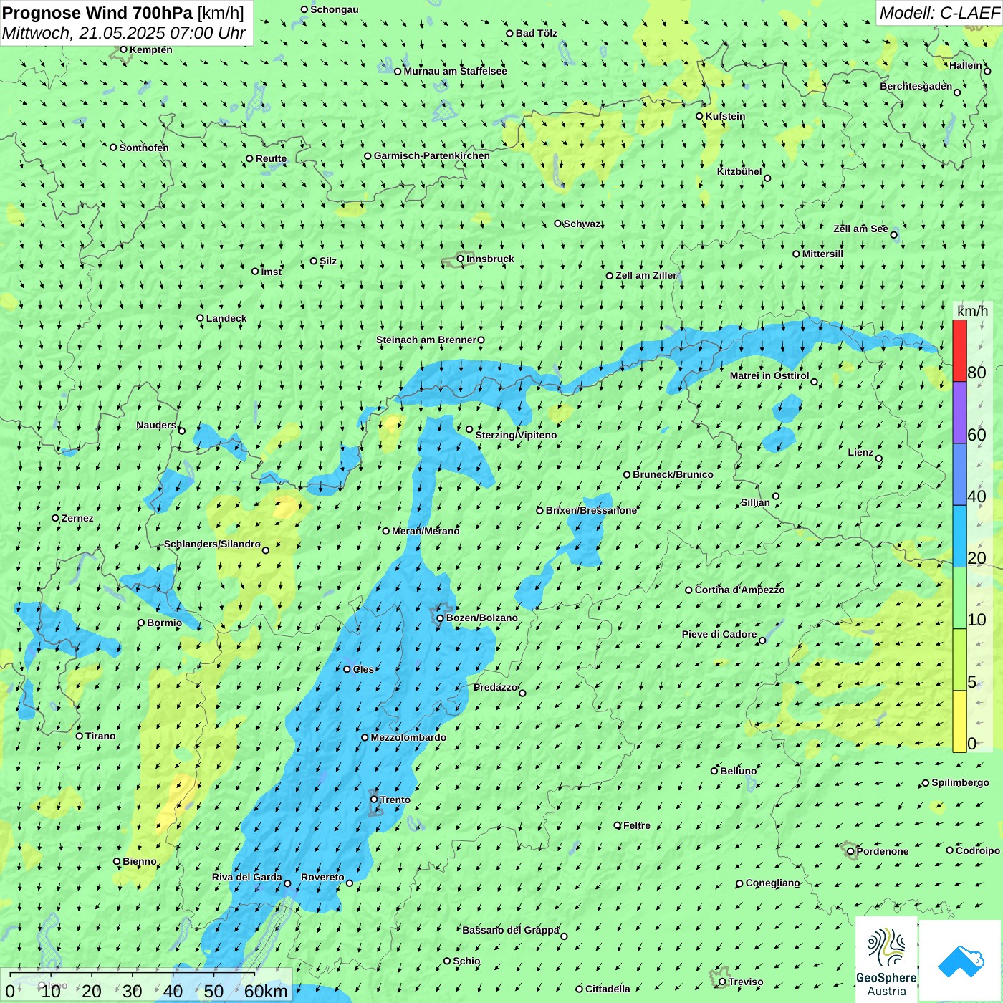Click the "Bruneck/Brunico" label
Viewport: 1003px width, 1003px height.
pyautogui.click(x=673, y=474)
